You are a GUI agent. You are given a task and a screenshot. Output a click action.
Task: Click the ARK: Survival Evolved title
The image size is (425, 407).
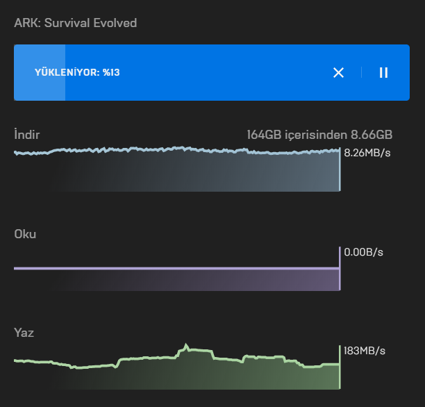[x=76, y=23]
